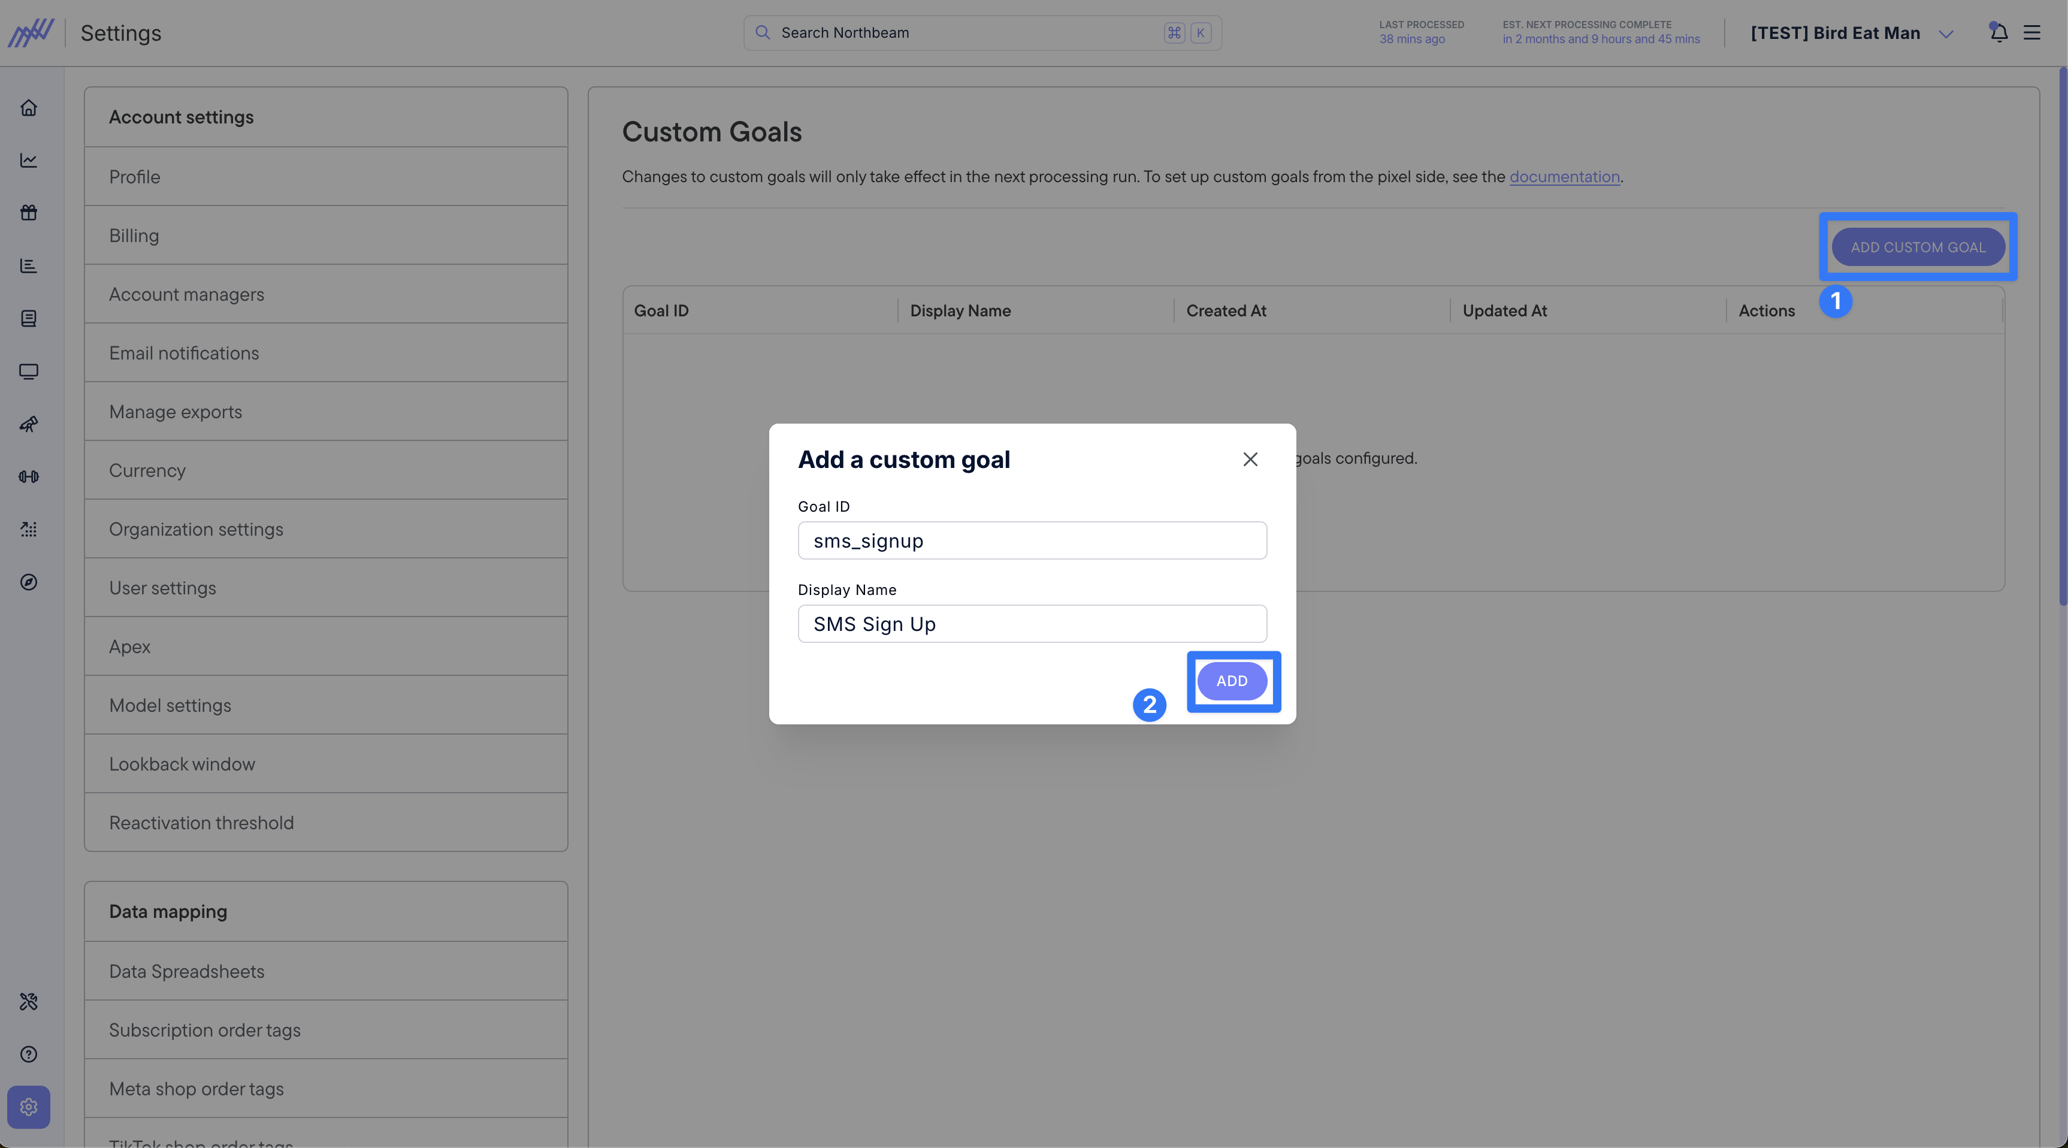Image resolution: width=2068 pixels, height=1148 pixels.
Task: Close the Add a custom goal dialog
Action: [1250, 459]
